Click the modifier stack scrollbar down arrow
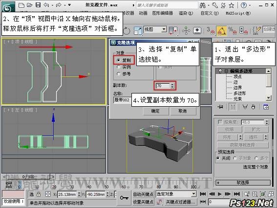Image resolution: width=277 pixels, height=208 pixels. (x=269, y=97)
